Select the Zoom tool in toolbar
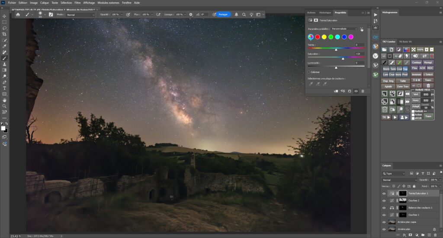 (x=4, y=106)
